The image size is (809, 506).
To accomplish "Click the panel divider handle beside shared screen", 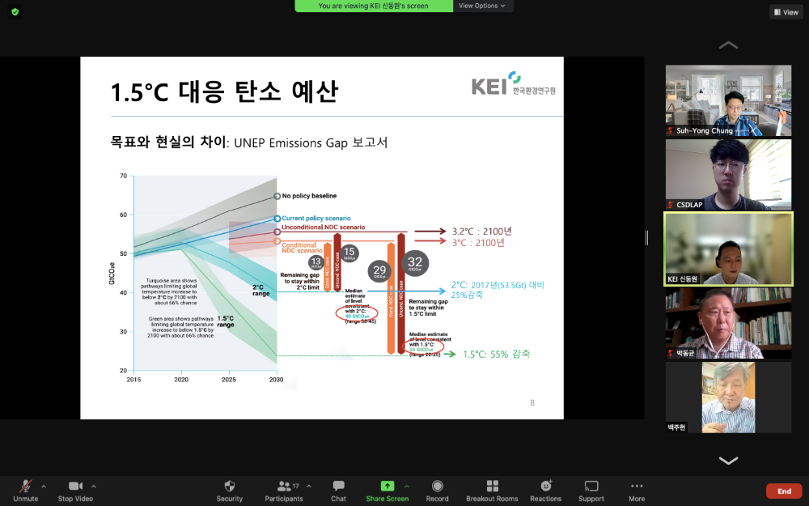I will point(646,237).
